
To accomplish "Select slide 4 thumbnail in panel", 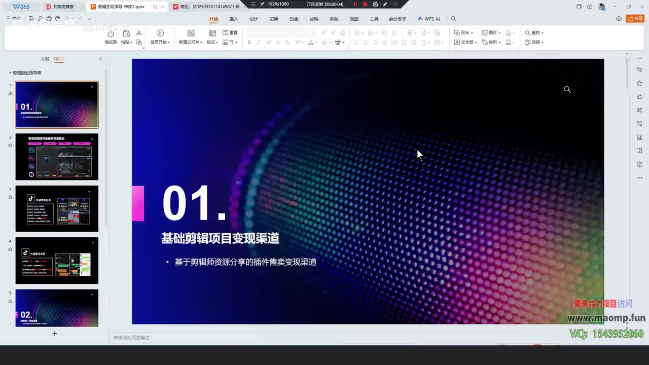I will tap(57, 261).
